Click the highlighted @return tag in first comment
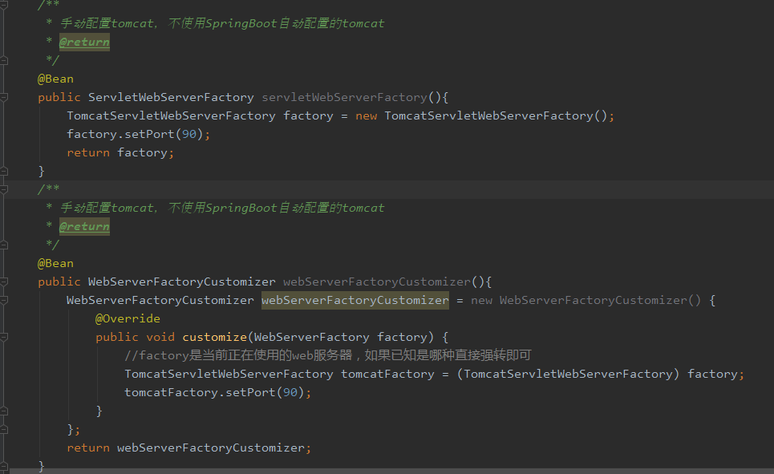The image size is (774, 474). 84,41
